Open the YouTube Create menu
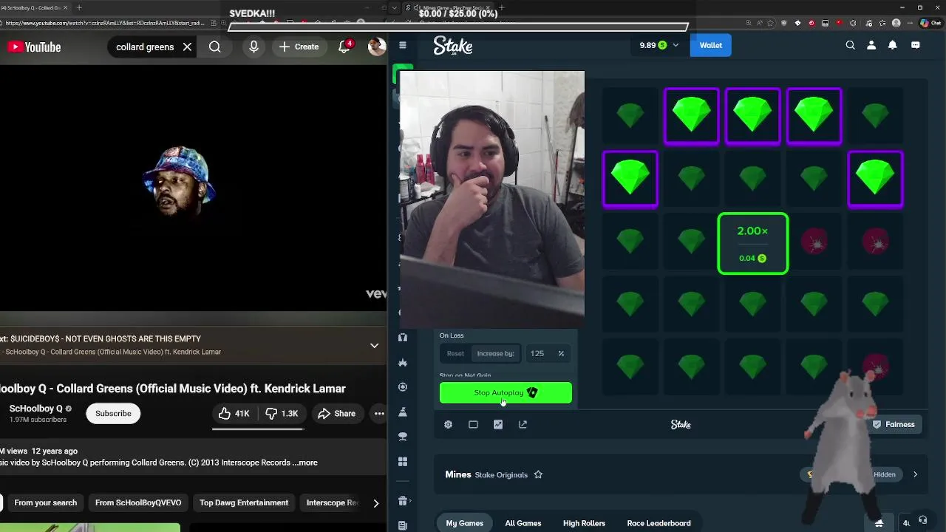 [299, 47]
